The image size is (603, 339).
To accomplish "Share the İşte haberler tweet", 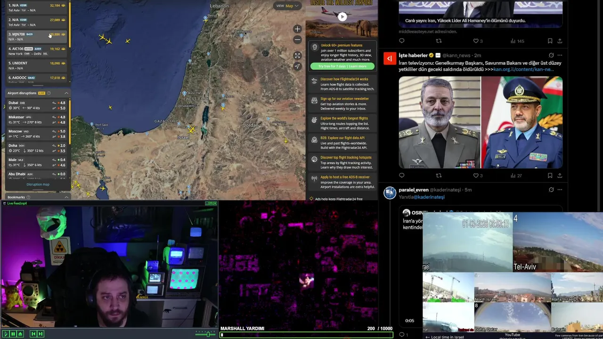I will coord(560,176).
